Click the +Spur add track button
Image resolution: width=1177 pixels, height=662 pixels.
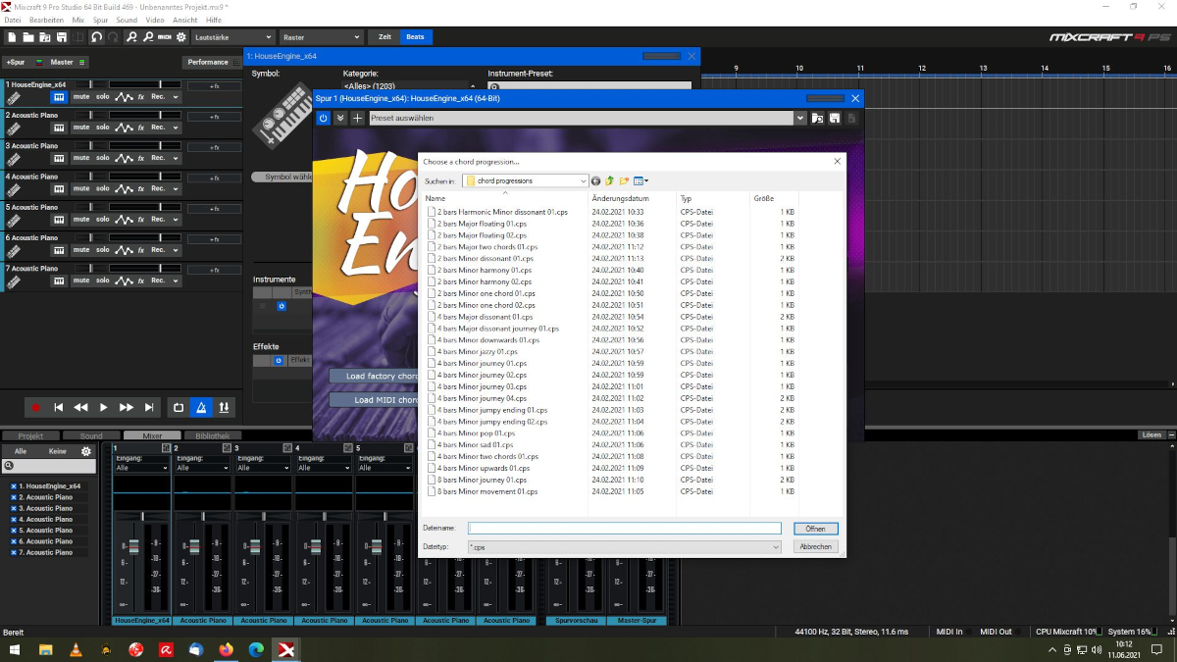(16, 62)
